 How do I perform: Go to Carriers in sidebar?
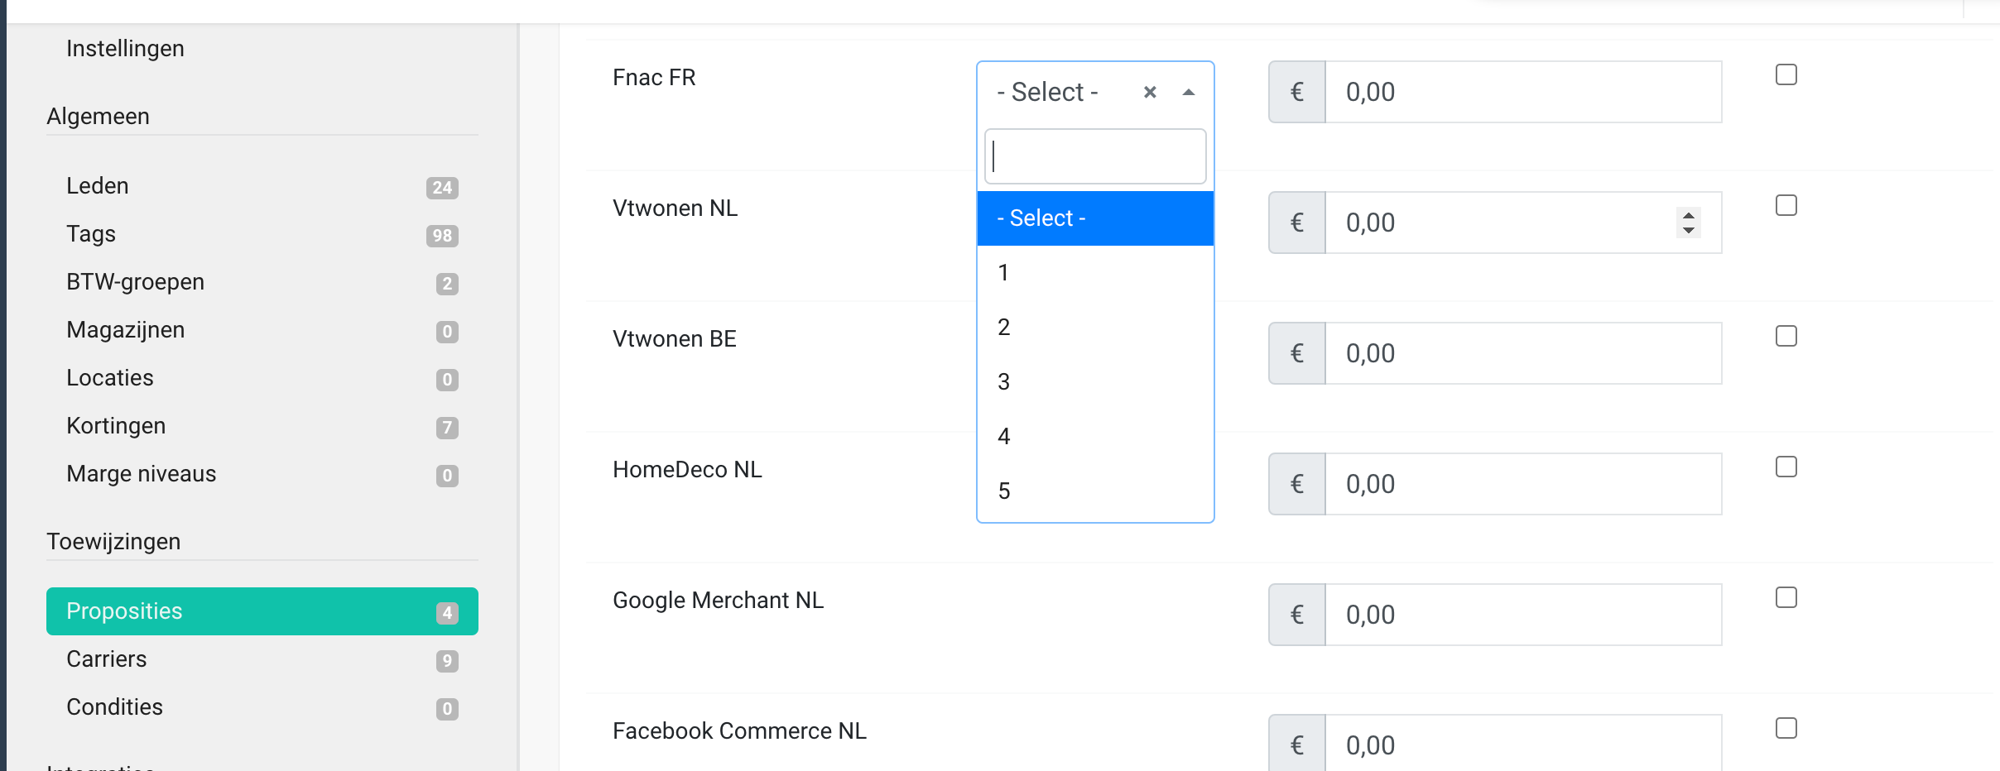[107, 659]
